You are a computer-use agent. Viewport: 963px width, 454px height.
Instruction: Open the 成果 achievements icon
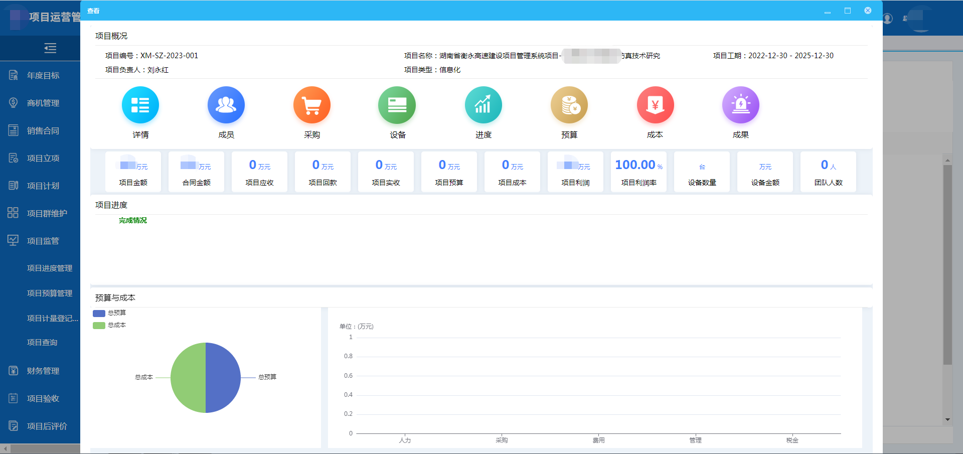[741, 105]
